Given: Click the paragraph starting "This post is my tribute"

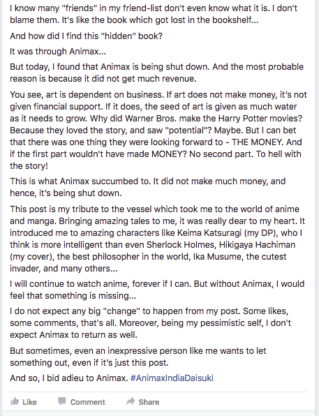Looking at the screenshot, I should click(157, 239).
